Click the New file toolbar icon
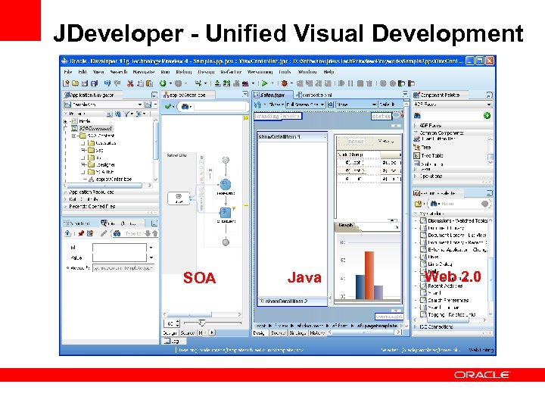The height and width of the screenshot is (409, 545). point(66,83)
